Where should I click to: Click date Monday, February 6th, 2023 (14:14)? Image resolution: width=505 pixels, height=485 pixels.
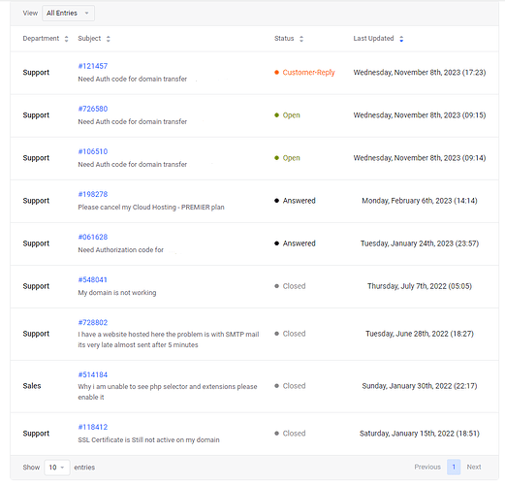click(x=420, y=201)
